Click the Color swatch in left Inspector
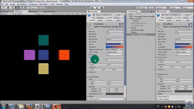Viewport: 194px width, 109px height. tap(113, 44)
